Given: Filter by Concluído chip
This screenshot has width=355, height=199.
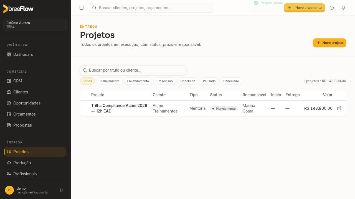Looking at the screenshot, I should tap(188, 81).
